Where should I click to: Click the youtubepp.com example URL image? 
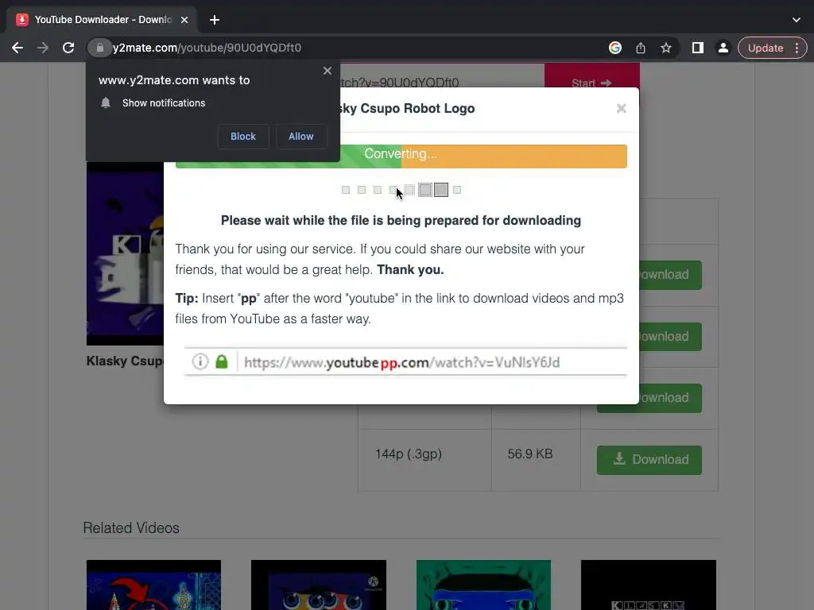click(x=406, y=362)
